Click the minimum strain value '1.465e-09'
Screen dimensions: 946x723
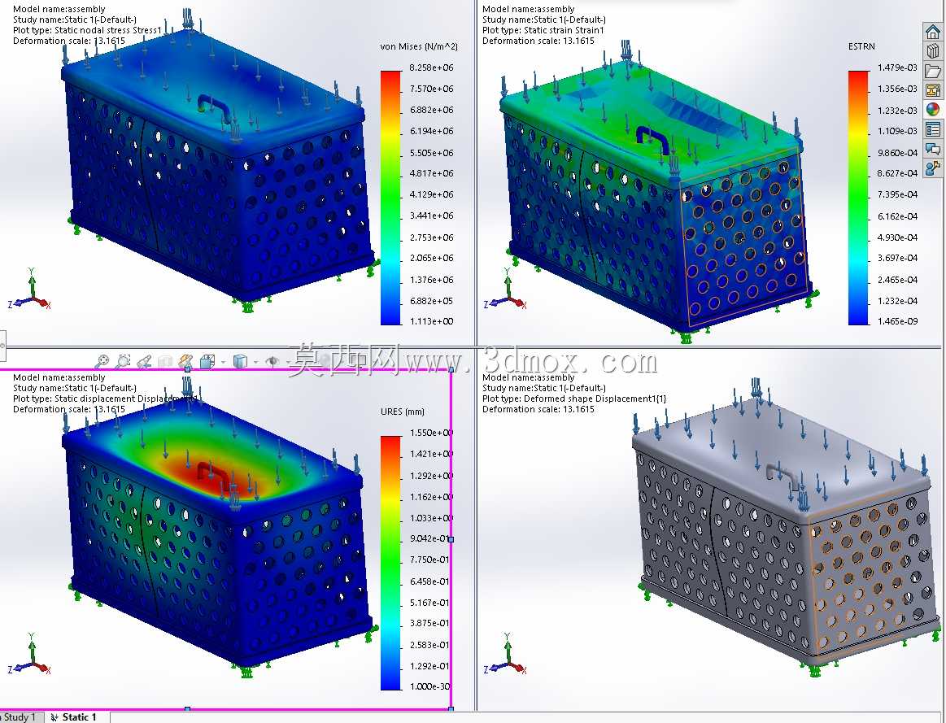tap(897, 321)
